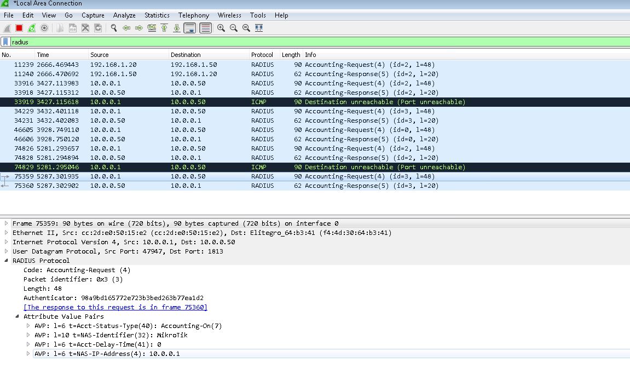Image resolution: width=630 pixels, height=374 pixels.
Task: Sort by the Destination column header
Action: tap(209, 55)
